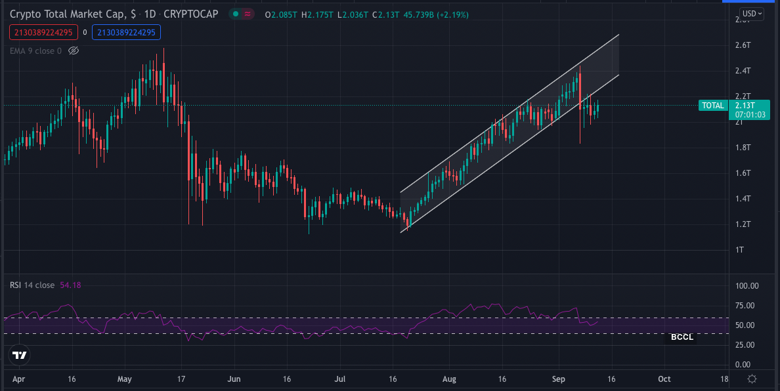Click the CRYPTOCAP exchange label
This screenshot has height=391, width=780.
coord(192,13)
